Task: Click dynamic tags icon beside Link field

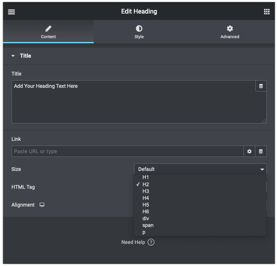Action: point(261,151)
